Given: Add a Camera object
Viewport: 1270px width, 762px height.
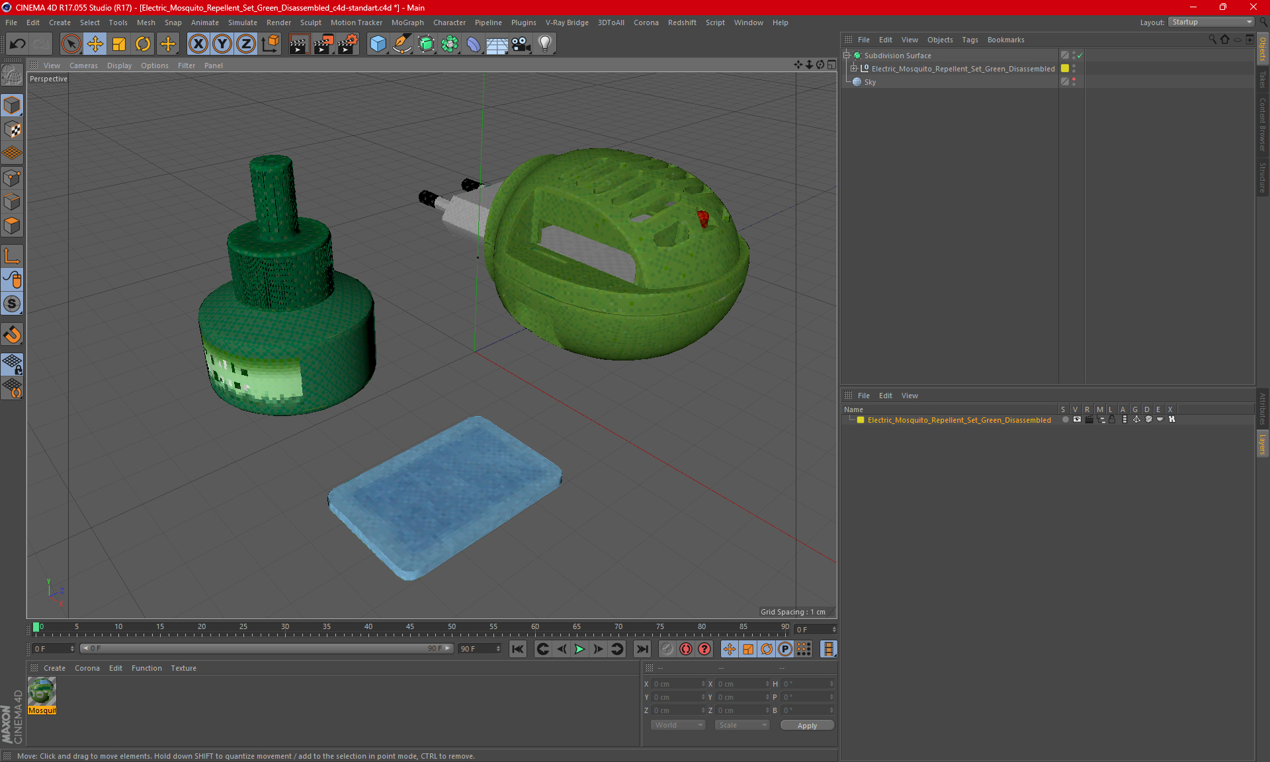Looking at the screenshot, I should [521, 44].
